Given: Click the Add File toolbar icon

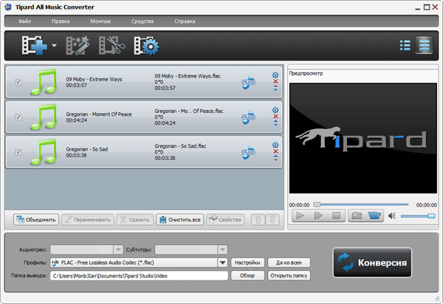Looking at the screenshot, I should 34,46.
